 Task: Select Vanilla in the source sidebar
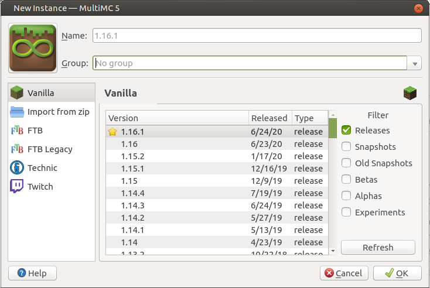(52, 93)
